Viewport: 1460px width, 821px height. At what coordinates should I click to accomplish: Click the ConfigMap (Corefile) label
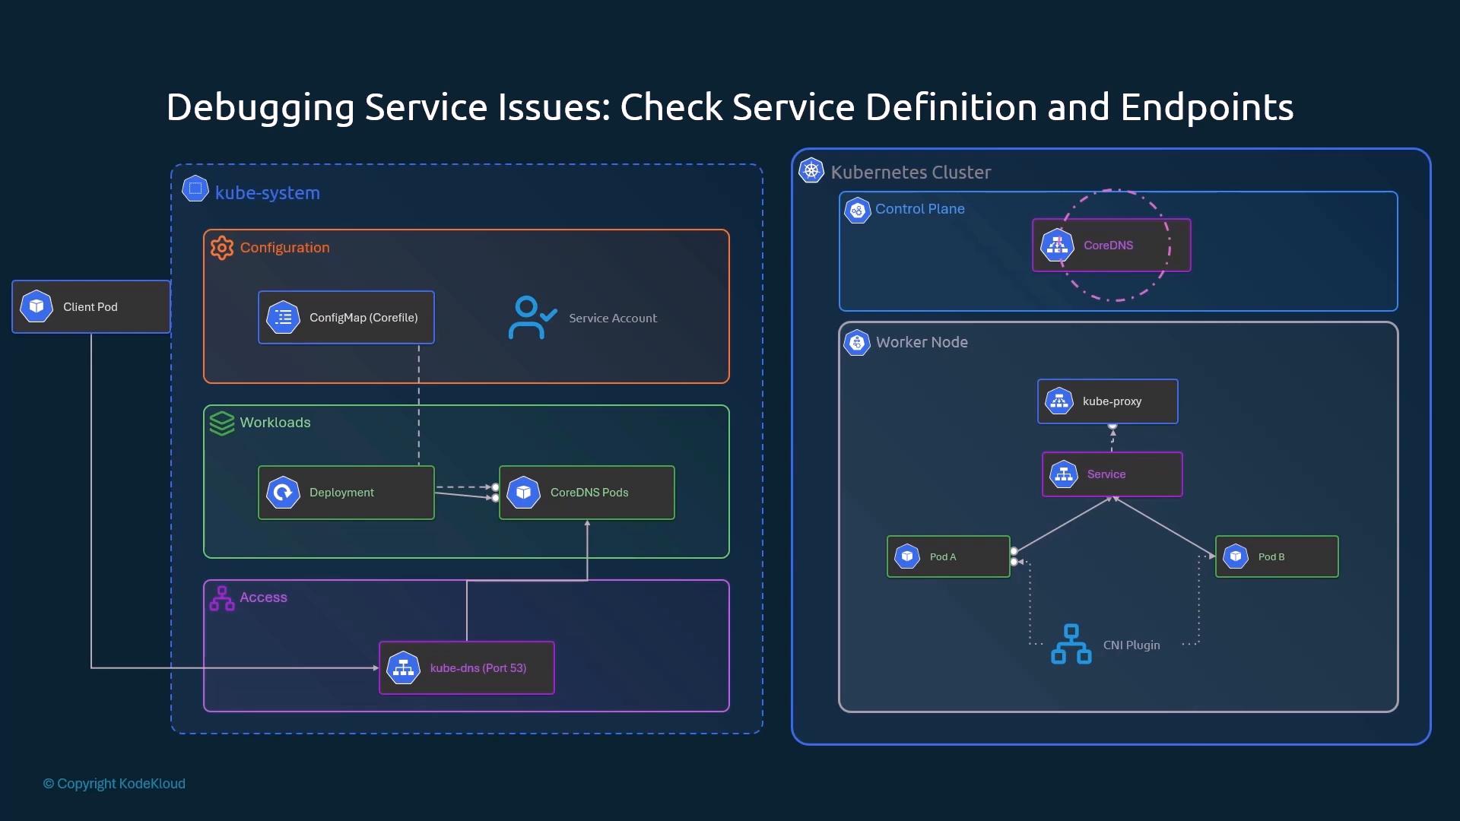point(363,318)
